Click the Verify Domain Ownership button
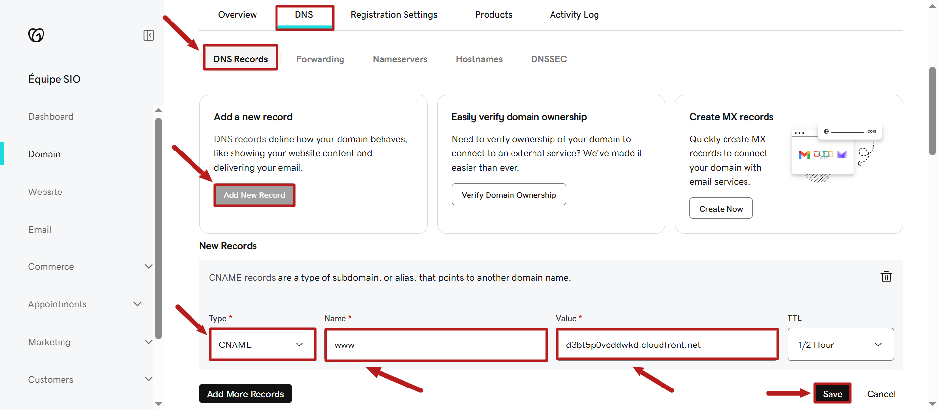Screen dimensions: 938x410 (509, 194)
